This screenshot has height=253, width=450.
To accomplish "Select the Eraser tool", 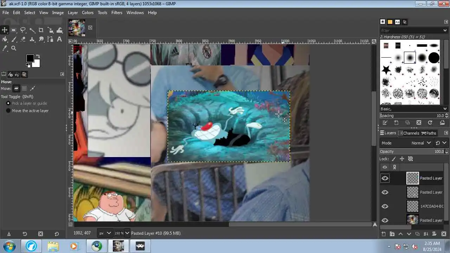I will click(x=23, y=39).
